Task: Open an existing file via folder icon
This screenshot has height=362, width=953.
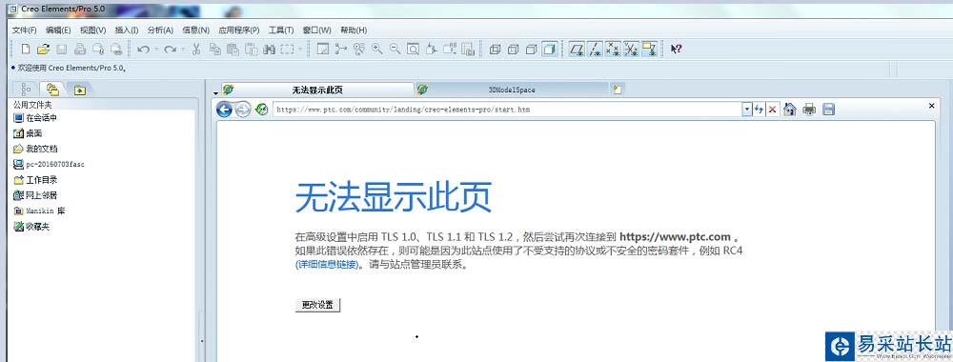Action: pyautogui.click(x=43, y=50)
